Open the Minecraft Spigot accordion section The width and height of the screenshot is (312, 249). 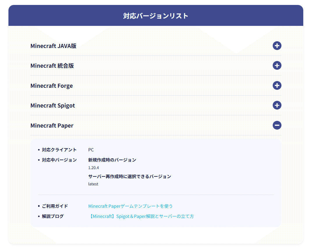point(53,105)
